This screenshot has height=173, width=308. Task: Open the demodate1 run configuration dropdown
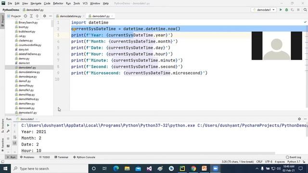point(264,10)
